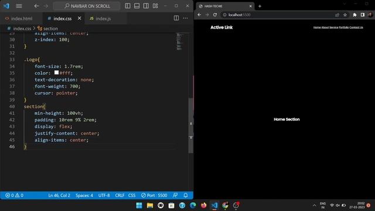This screenshot has width=375, height=211.
Task: Open VS Code hamburger menu
Action: [x=19, y=6]
